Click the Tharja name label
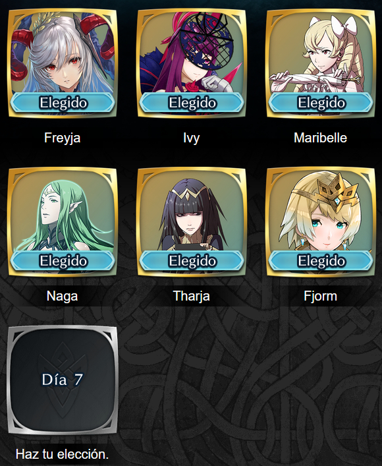Viewport: 382px width, 466px height. coord(192,297)
